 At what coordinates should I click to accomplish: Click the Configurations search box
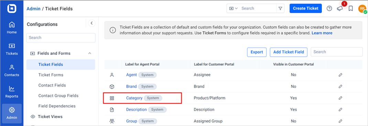[x=61, y=38]
